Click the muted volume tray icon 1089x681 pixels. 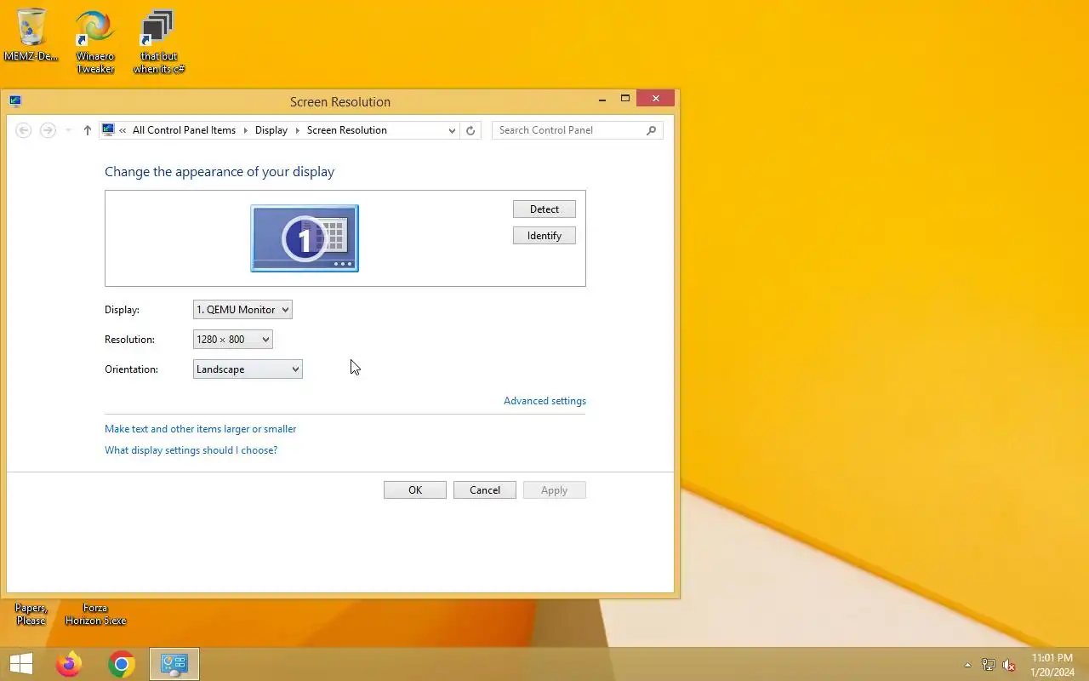click(x=1009, y=665)
